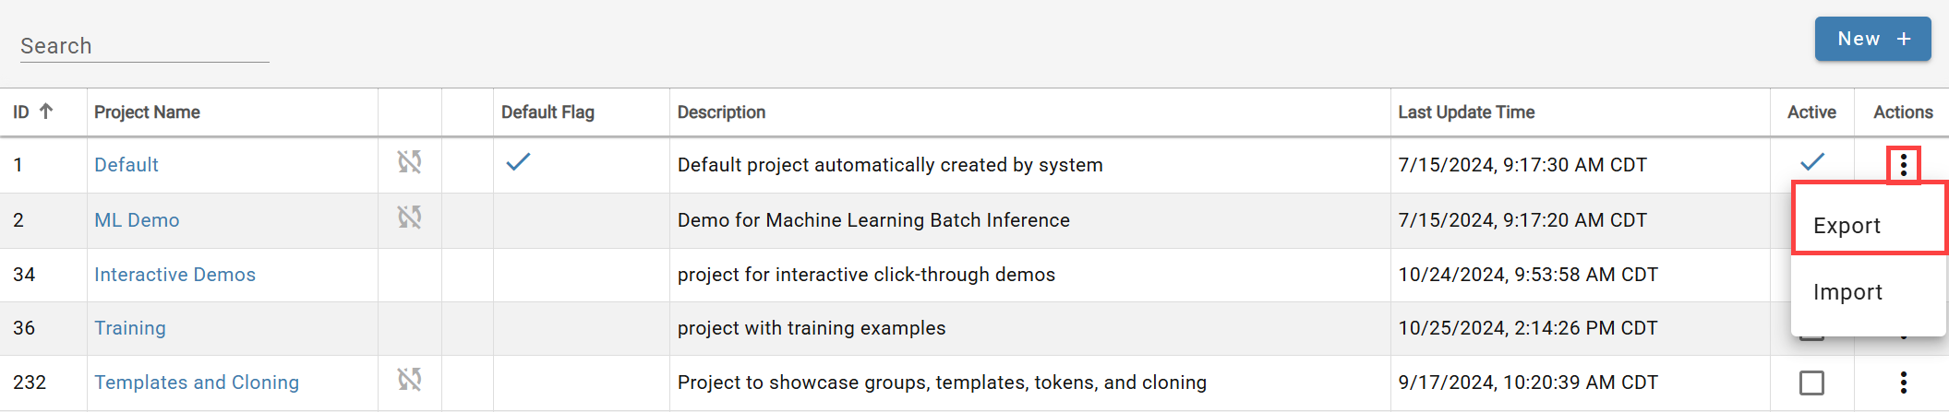1949x412 pixels.
Task: Focus the Search input field
Action: pyautogui.click(x=145, y=46)
